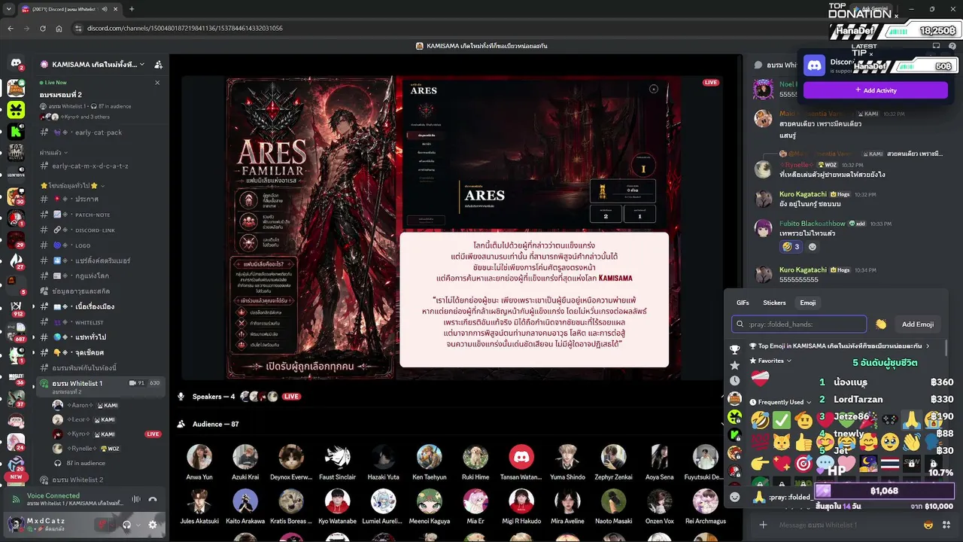The image size is (963, 542).
Task: Go back in browser history
Action: [x=11, y=28]
